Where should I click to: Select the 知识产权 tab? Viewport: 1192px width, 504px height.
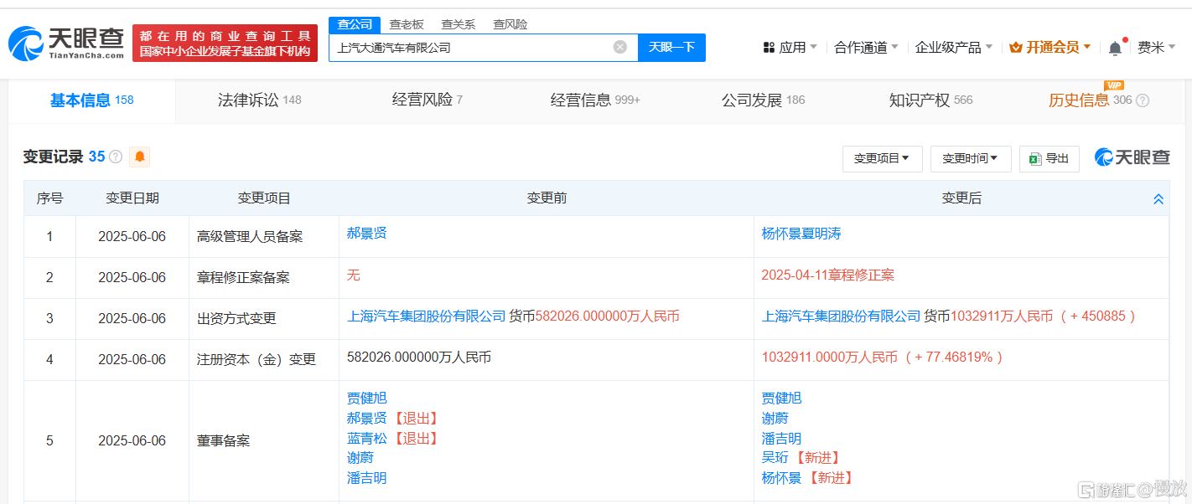(930, 100)
